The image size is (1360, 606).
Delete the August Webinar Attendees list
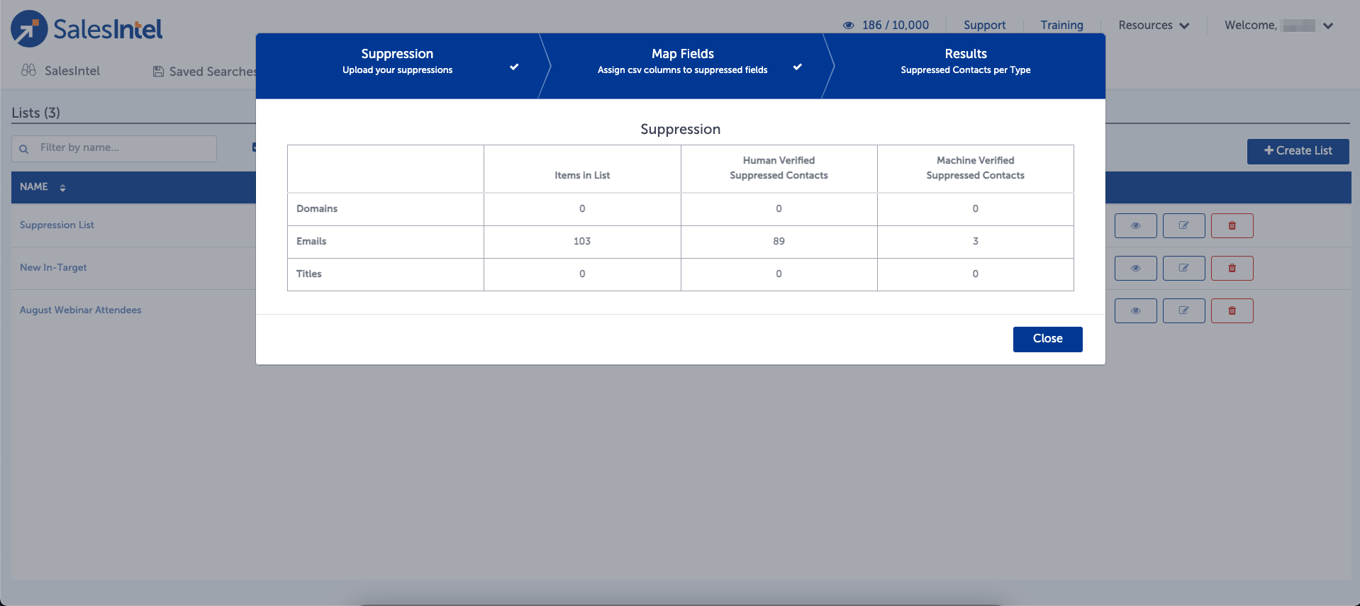1232,310
